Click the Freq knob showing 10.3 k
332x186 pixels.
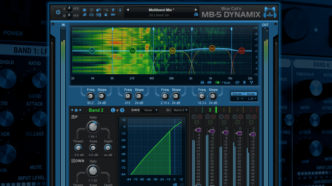pyautogui.click(x=202, y=96)
